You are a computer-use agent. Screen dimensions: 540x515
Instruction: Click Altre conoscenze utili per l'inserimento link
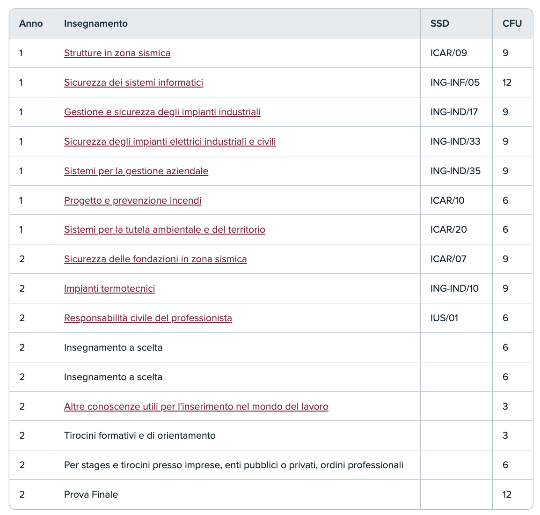(x=196, y=406)
